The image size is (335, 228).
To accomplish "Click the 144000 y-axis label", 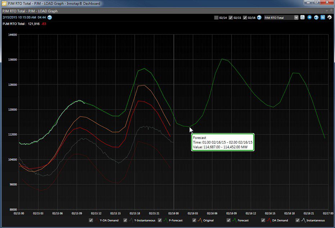I will (12, 35).
